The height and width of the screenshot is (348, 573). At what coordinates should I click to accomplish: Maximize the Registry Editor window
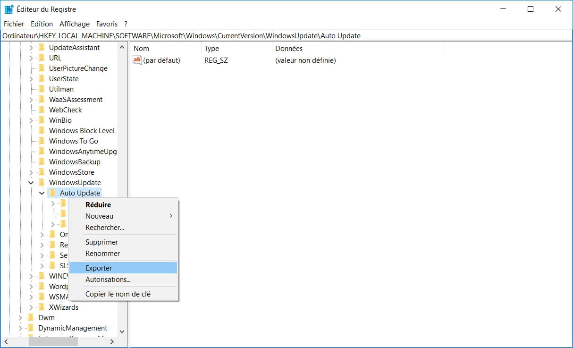point(531,9)
